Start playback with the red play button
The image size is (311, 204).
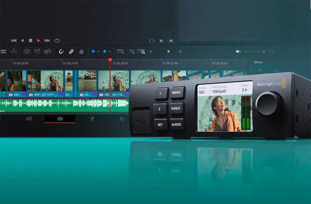coord(38,41)
